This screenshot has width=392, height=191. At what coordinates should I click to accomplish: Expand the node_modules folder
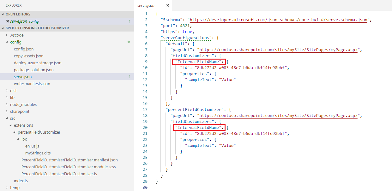point(7,105)
